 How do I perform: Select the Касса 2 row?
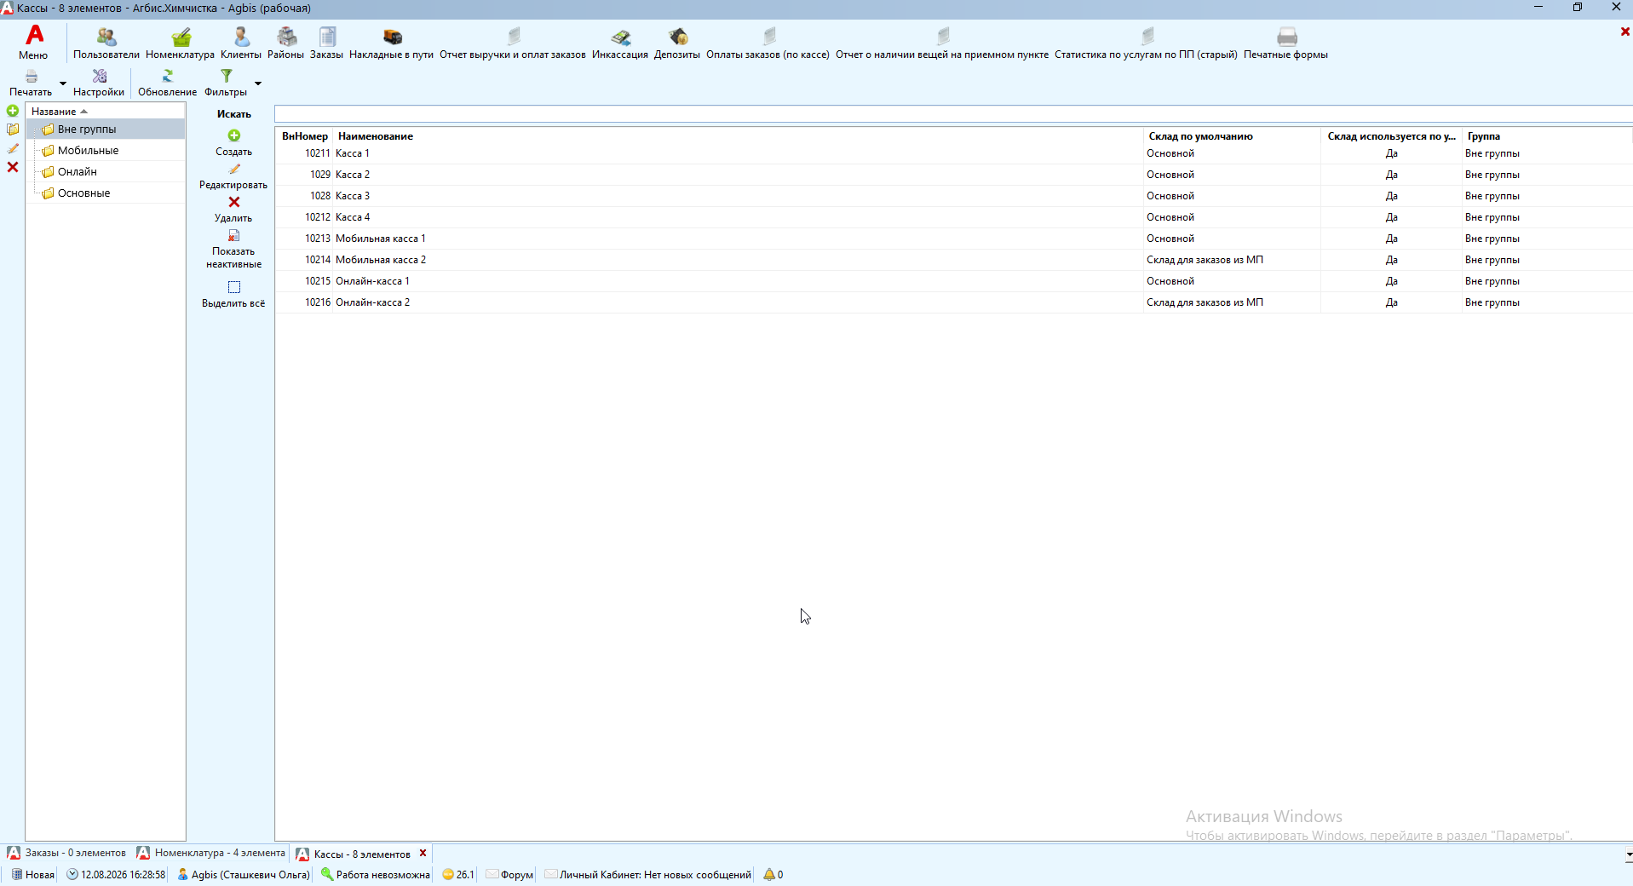[953, 175]
